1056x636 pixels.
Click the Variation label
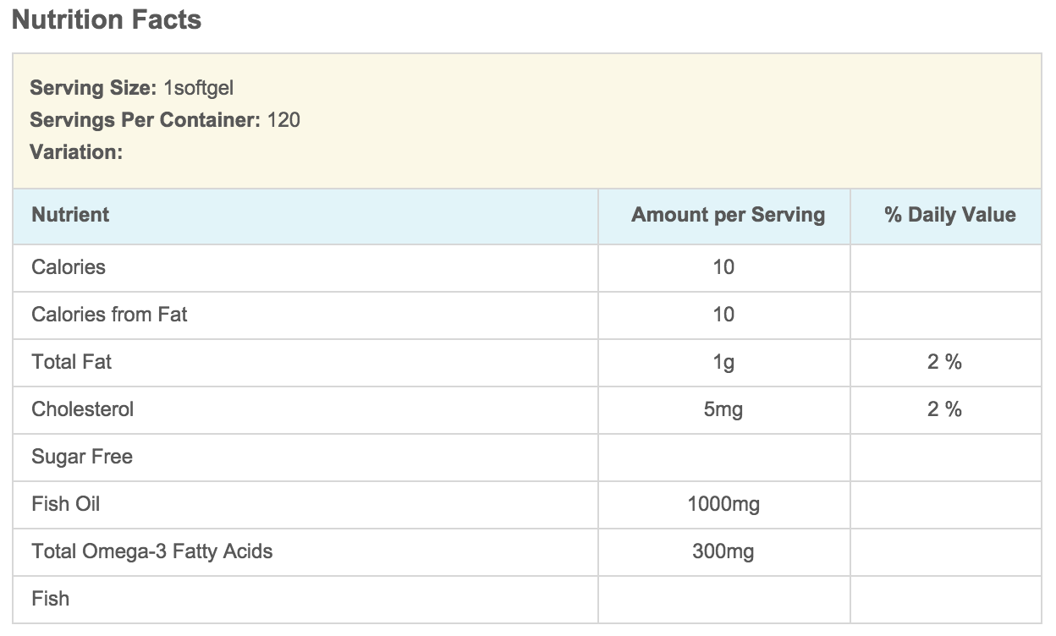point(76,152)
